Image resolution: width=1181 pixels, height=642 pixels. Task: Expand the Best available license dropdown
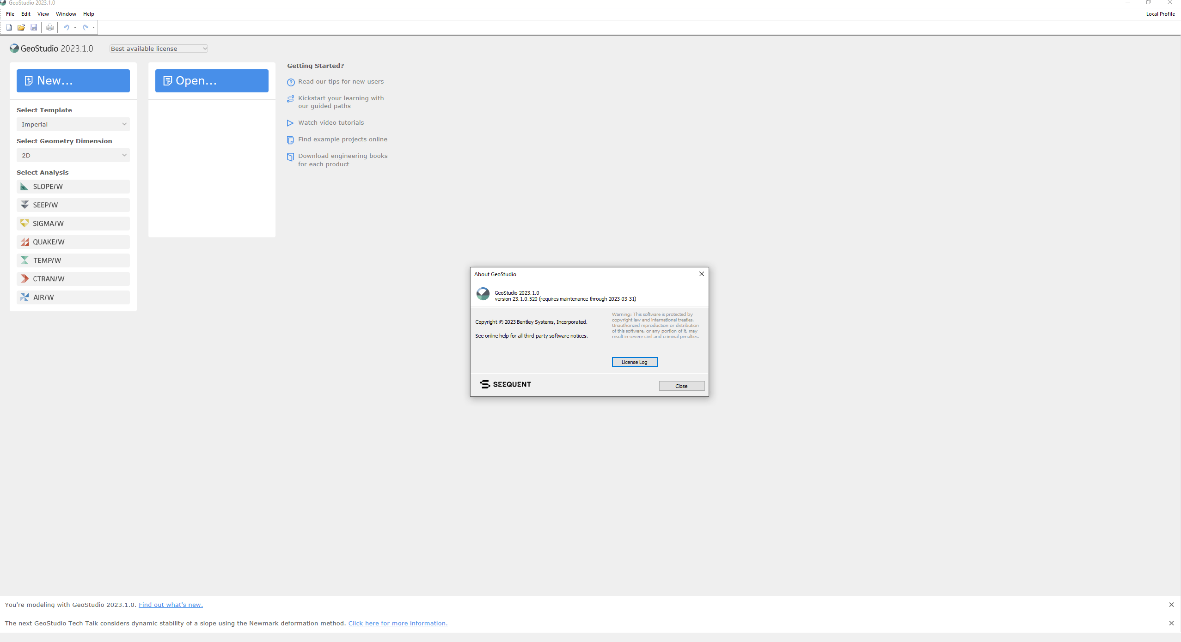point(159,48)
